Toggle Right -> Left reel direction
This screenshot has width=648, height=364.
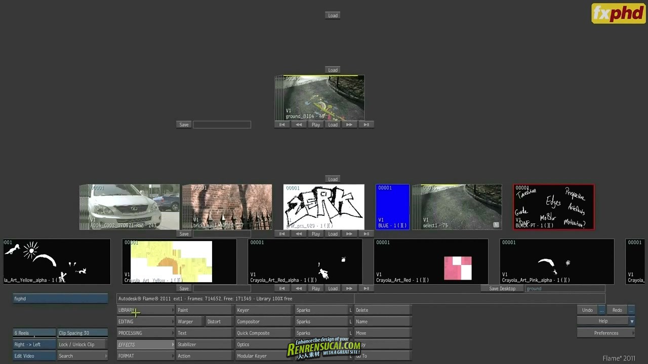34,344
